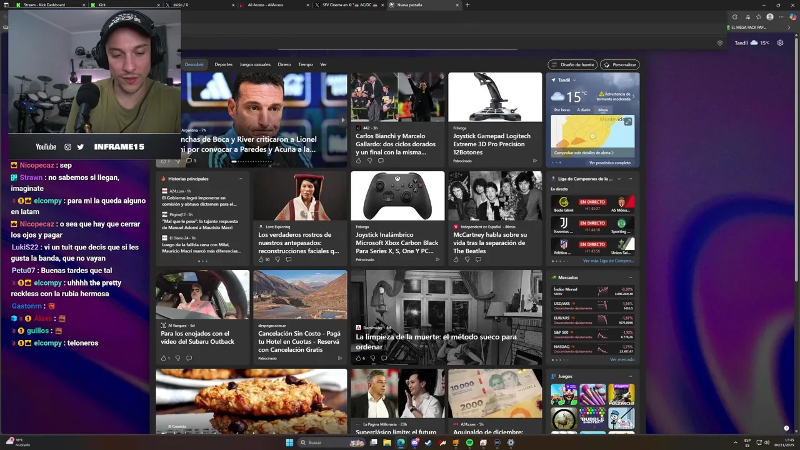
Task: Select the Mapa weather tab
Action: pyautogui.click(x=603, y=110)
